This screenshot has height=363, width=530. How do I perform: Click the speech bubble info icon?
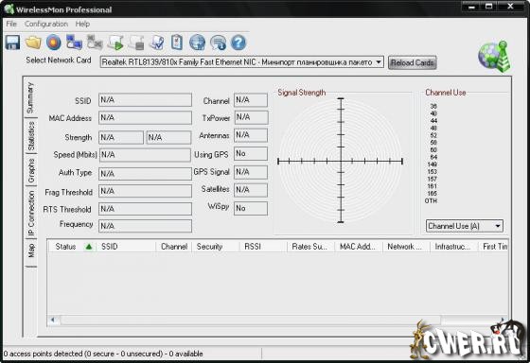click(x=218, y=43)
